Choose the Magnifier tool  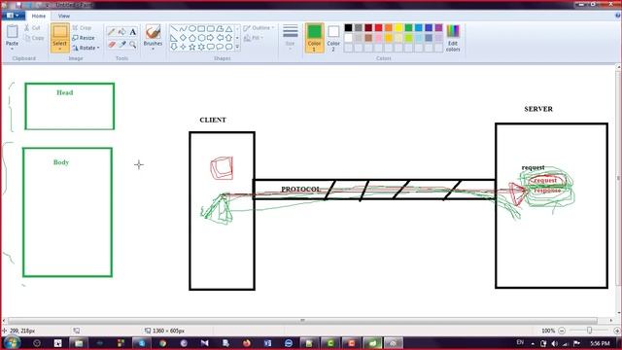(133, 44)
